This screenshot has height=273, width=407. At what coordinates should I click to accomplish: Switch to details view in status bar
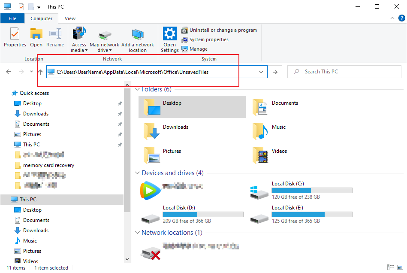(391, 267)
